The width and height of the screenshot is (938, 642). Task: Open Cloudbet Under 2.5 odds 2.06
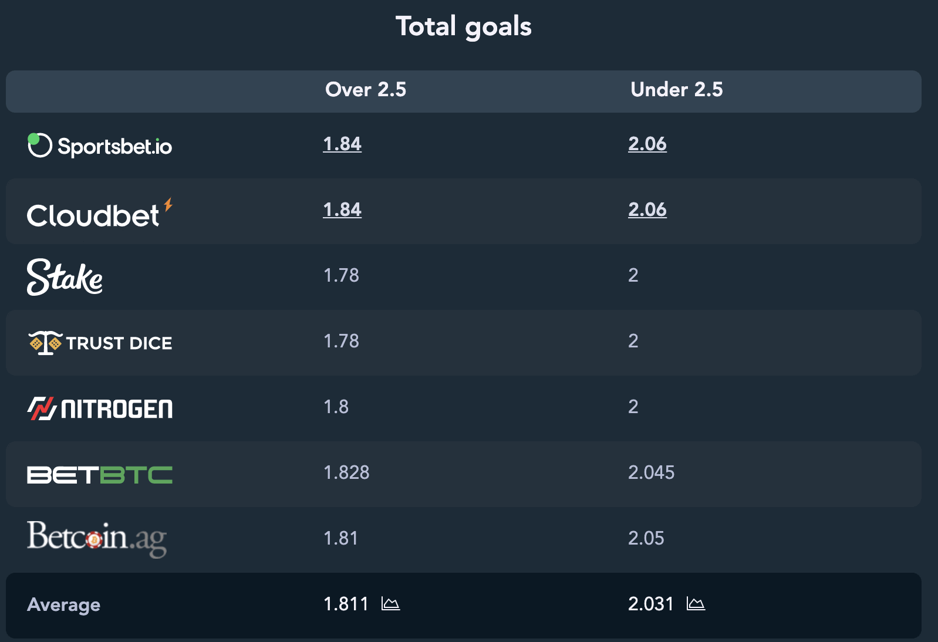(x=647, y=210)
